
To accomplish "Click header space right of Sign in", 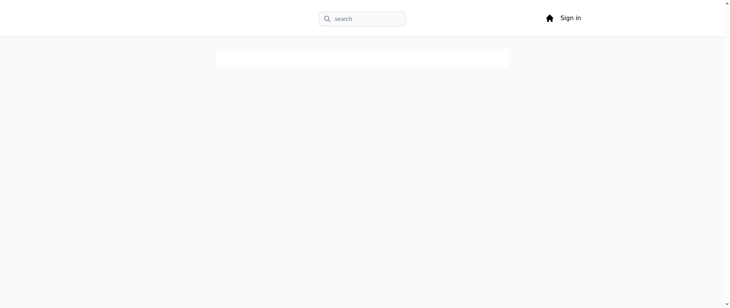I will (x=652, y=18).
